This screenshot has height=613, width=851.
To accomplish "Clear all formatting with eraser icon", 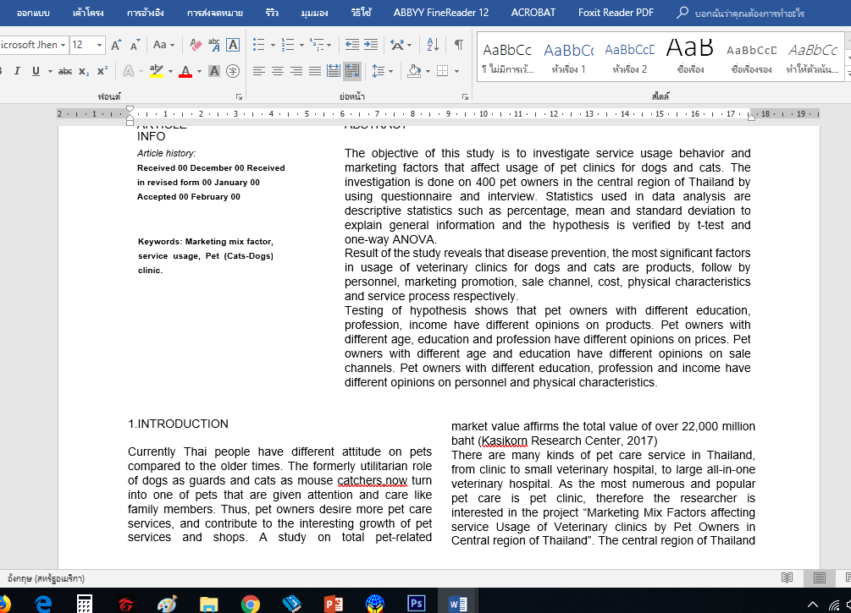I will pos(196,45).
